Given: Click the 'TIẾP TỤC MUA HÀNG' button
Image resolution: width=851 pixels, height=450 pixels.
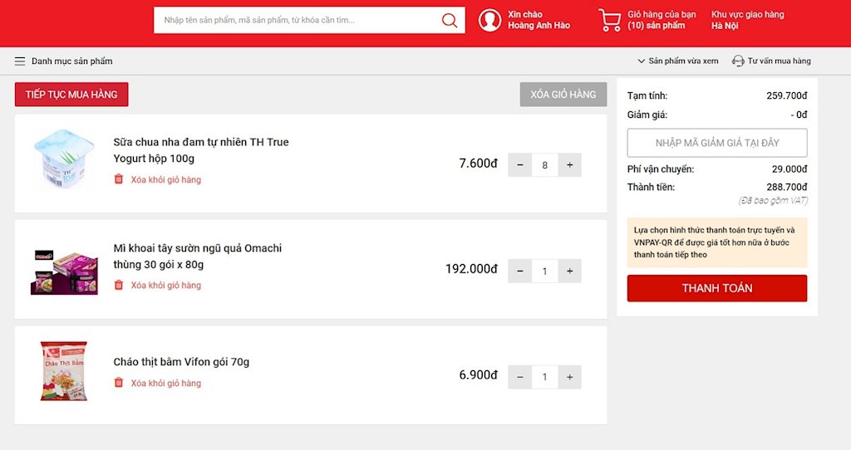Looking at the screenshot, I should 71,95.
